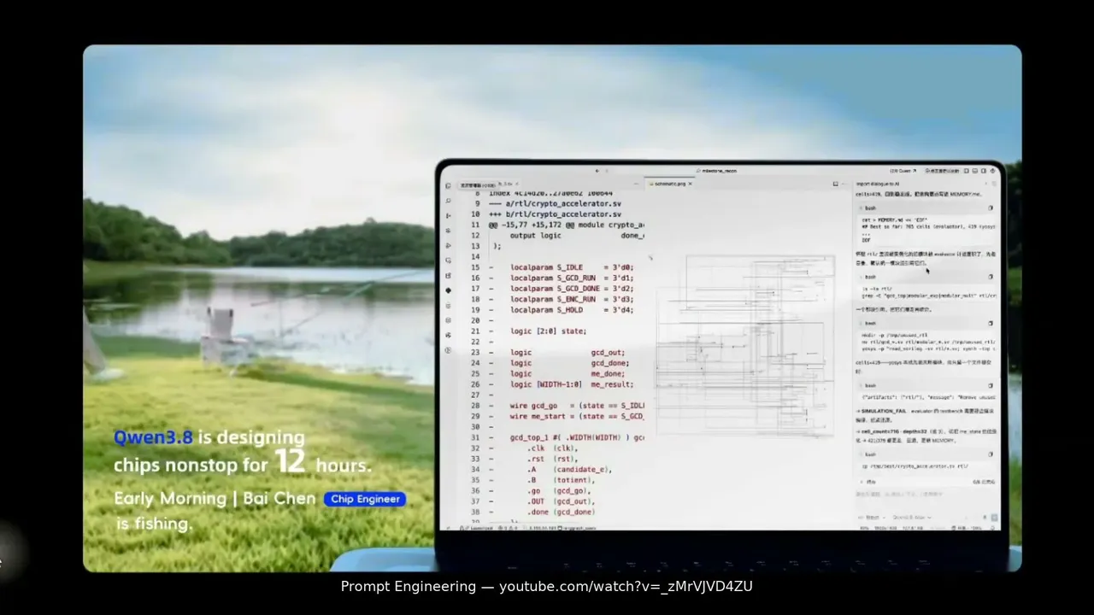
Task: Switch to the schematic.png tab
Action: tap(670, 184)
